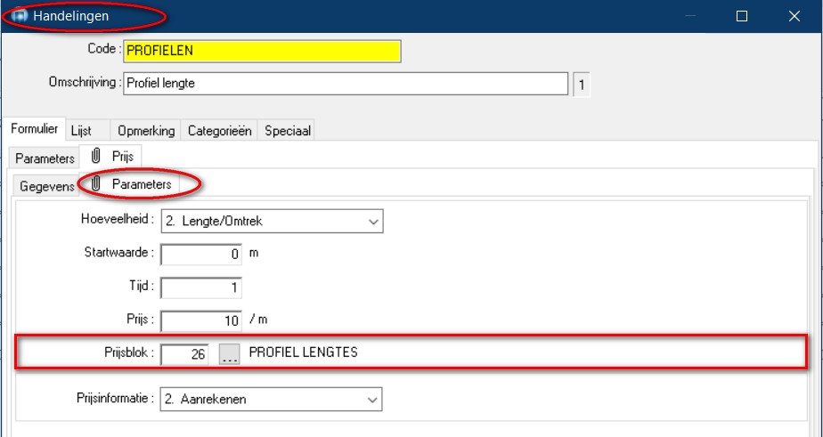The height and width of the screenshot is (437, 823).
Task: Click the paperclip icon on Prijs tab
Action: pyautogui.click(x=95, y=157)
